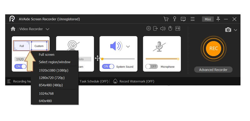Click the AVAide logo icon
Image resolution: width=250 pixels, height=121 pixels.
pyautogui.click(x=12, y=19)
